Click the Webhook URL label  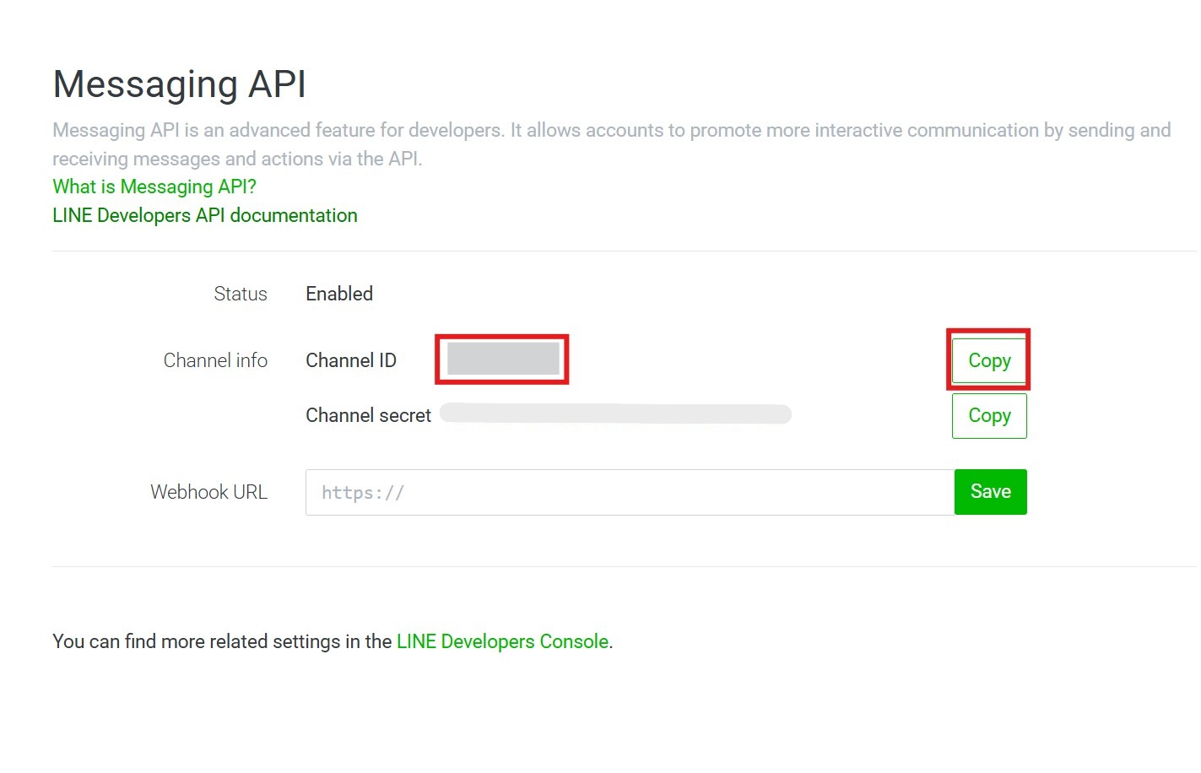click(208, 492)
